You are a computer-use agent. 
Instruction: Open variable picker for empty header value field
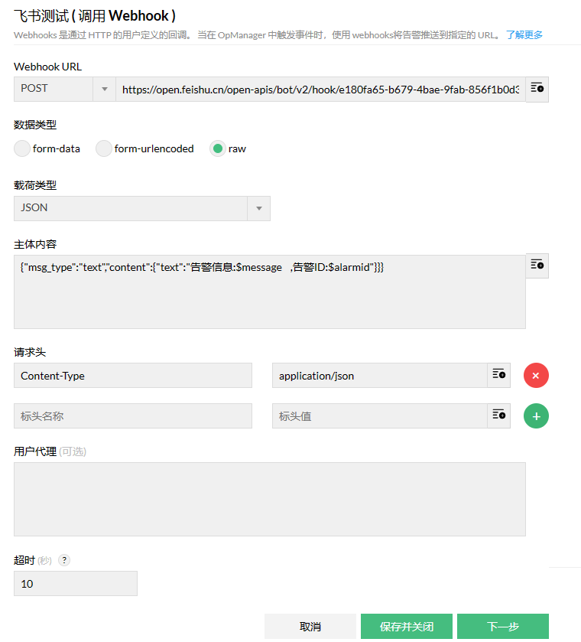tap(498, 416)
